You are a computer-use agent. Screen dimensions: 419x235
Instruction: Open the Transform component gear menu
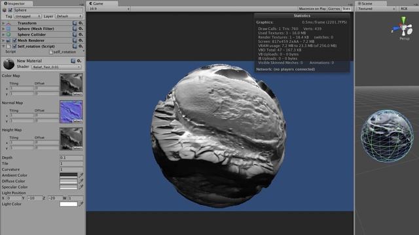pyautogui.click(x=81, y=23)
